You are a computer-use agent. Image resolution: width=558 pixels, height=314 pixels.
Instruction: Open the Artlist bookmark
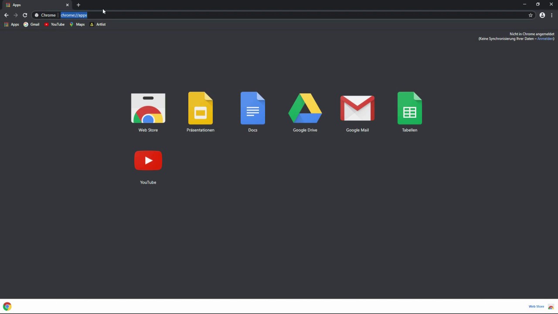[x=98, y=24]
